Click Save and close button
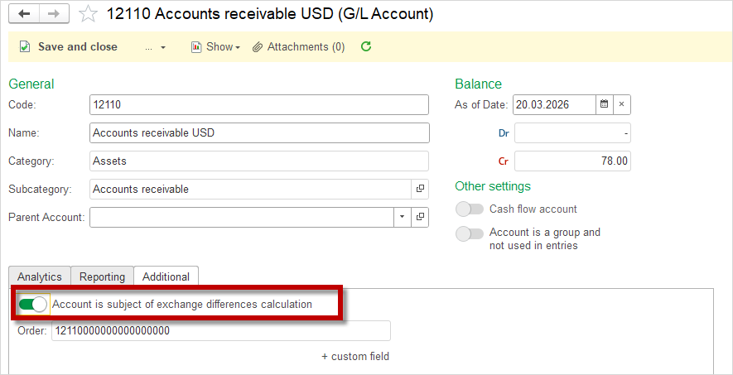Screen dimensions: 733x375 (x=69, y=47)
